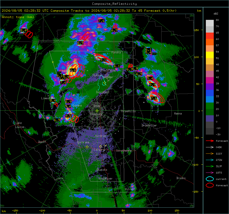Click the ThreeHills city label
229x214 pixels.
128,111
